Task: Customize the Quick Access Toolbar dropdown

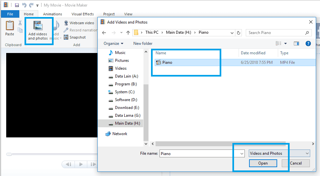Action: [x=37, y=5]
